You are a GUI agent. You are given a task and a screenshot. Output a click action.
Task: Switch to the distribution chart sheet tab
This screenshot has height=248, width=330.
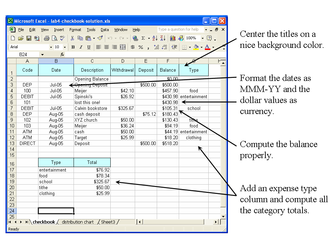coord(77,222)
